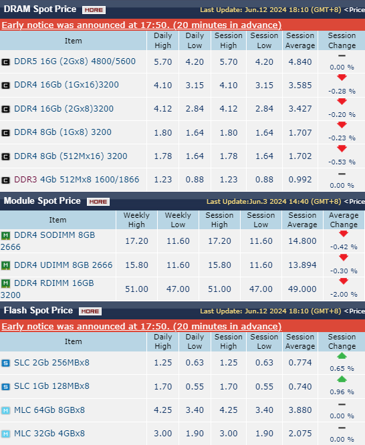Click S icon beside SLC 1Gb 128MBx8
The image size is (365, 445).
tap(5, 387)
